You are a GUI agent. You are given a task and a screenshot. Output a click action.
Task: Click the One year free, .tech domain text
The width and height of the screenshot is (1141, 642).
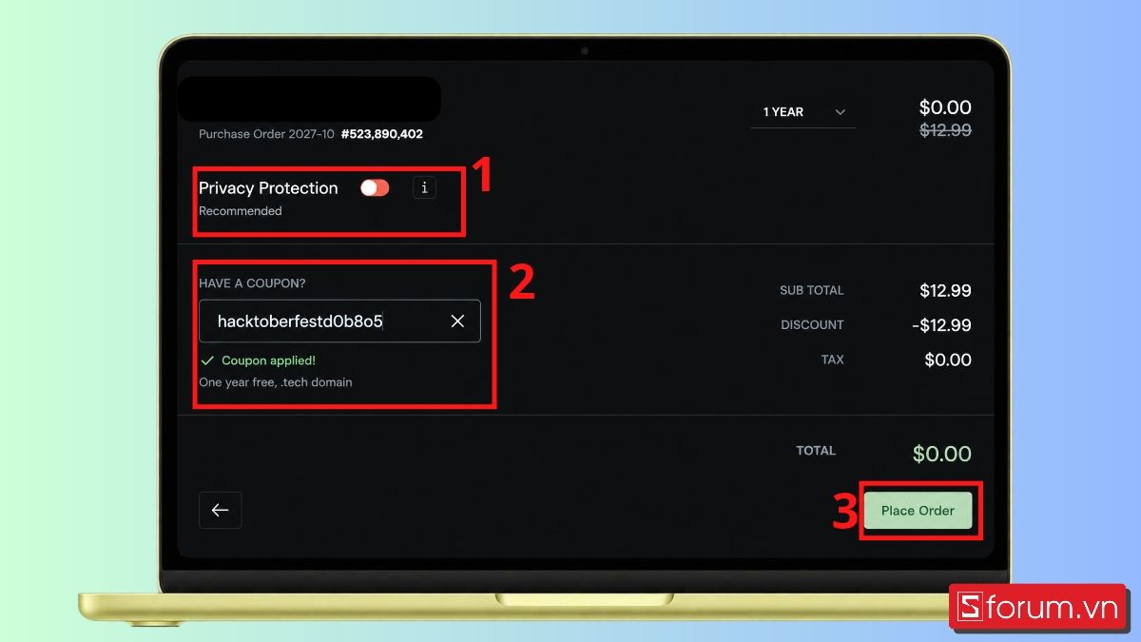pos(276,382)
